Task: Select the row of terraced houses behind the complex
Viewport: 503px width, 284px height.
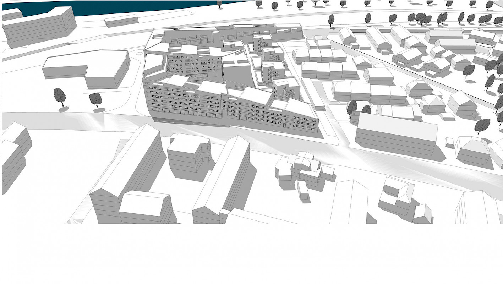Action: pos(328,69)
